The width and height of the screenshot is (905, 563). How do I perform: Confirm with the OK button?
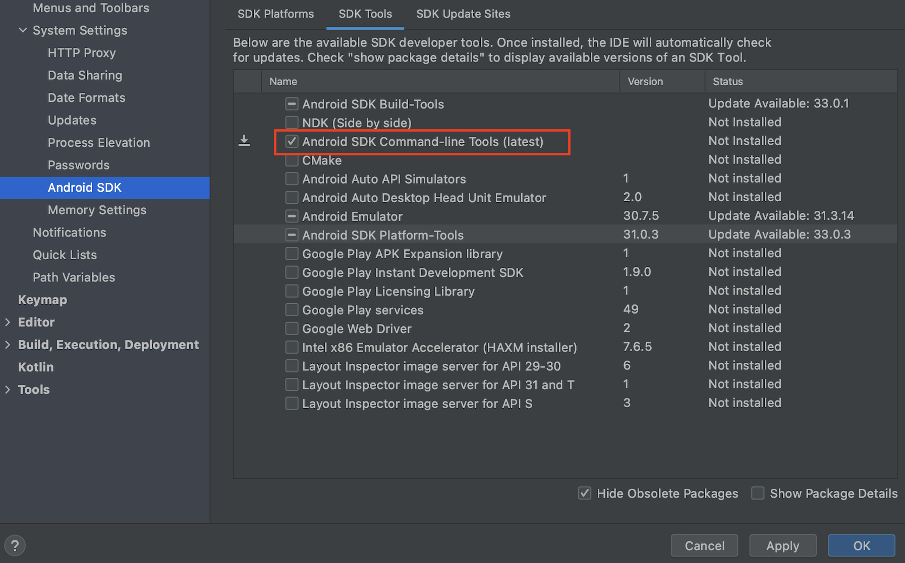pos(862,545)
